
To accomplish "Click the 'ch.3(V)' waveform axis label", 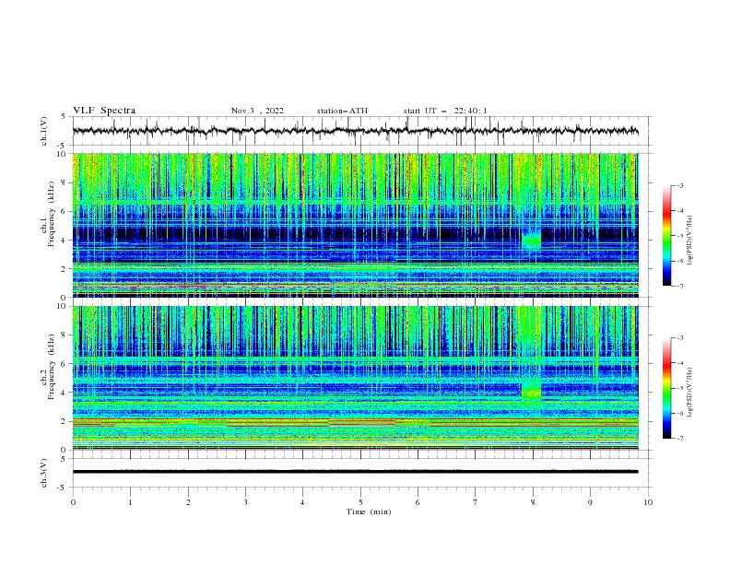I will point(44,473).
